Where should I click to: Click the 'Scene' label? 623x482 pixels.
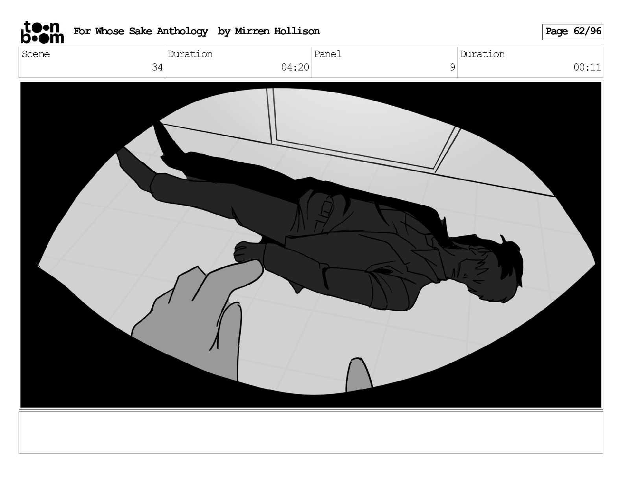pyautogui.click(x=36, y=54)
